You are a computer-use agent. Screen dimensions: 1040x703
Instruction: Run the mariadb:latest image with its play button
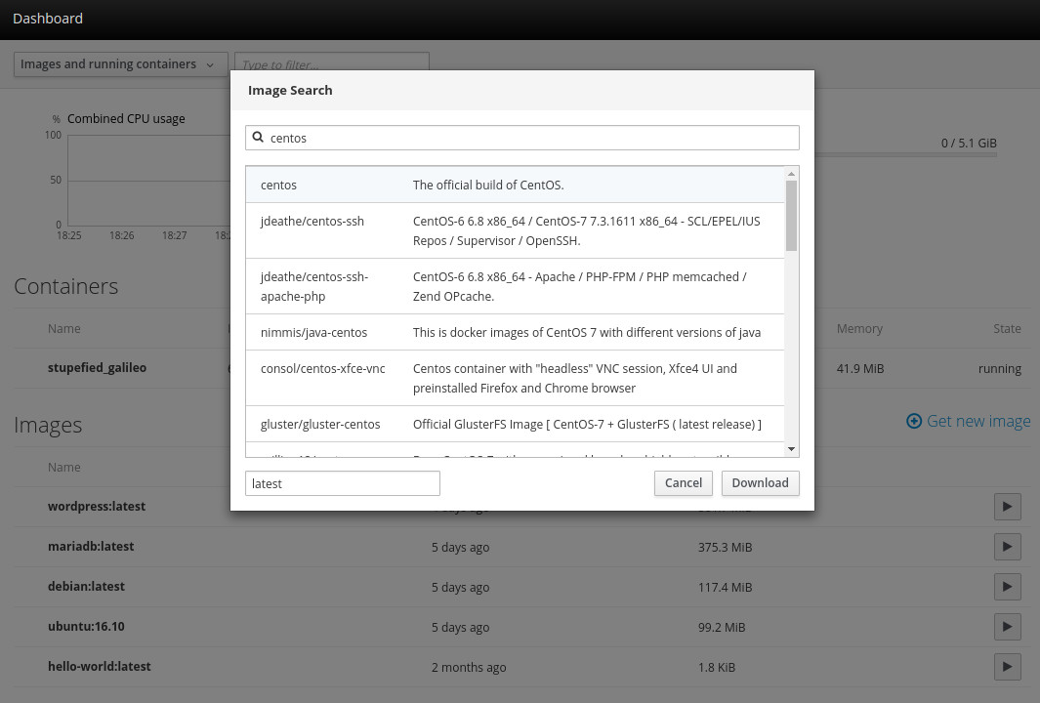[1007, 547]
